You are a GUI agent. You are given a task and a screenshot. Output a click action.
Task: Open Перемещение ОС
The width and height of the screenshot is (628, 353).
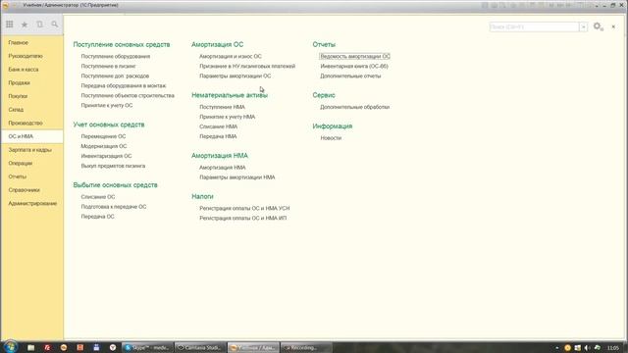click(103, 136)
